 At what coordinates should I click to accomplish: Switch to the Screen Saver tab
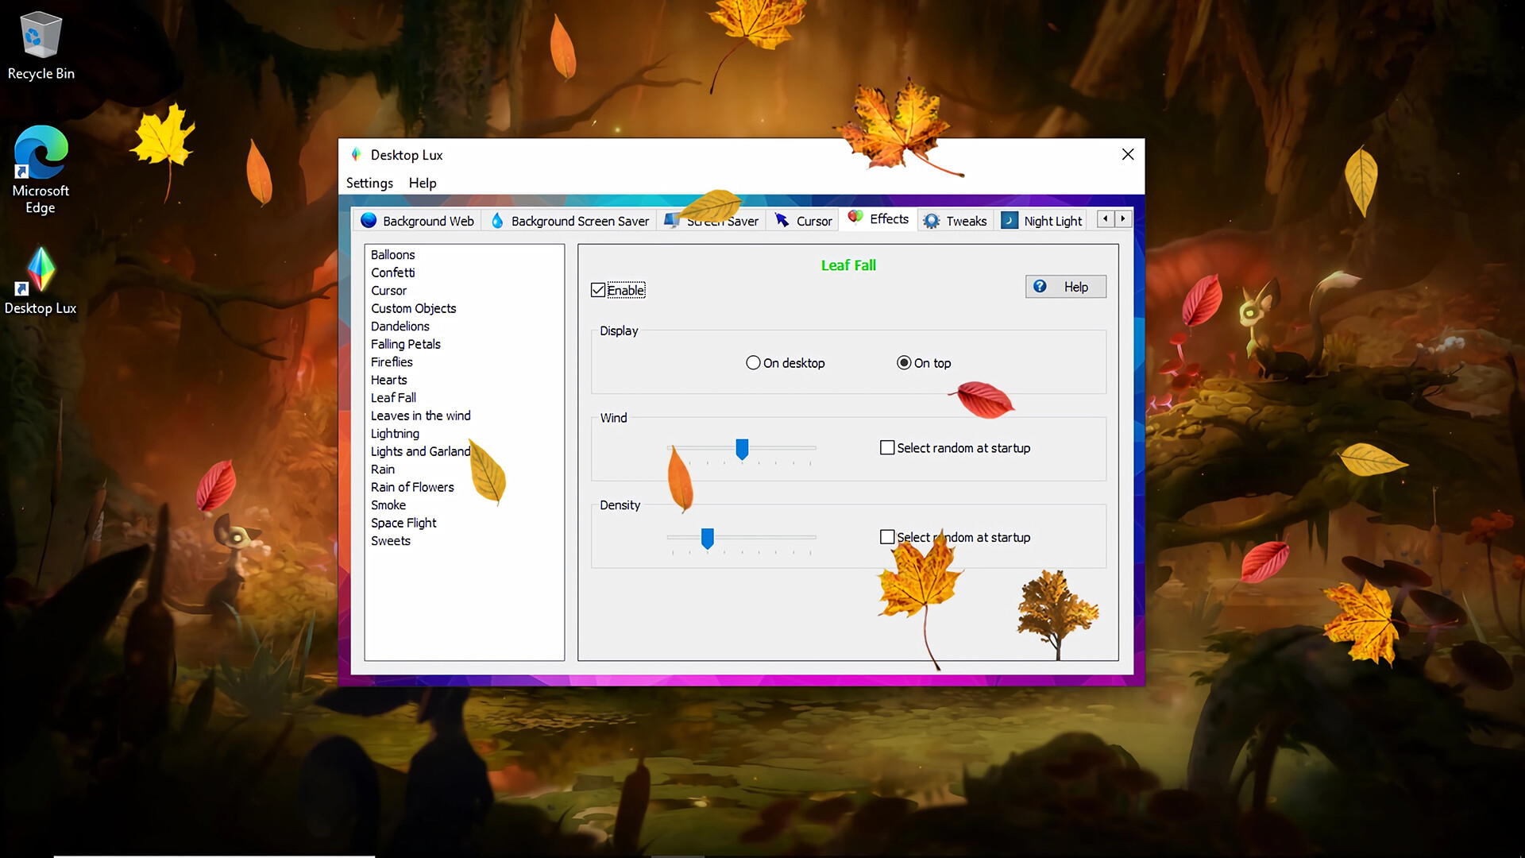tap(712, 220)
